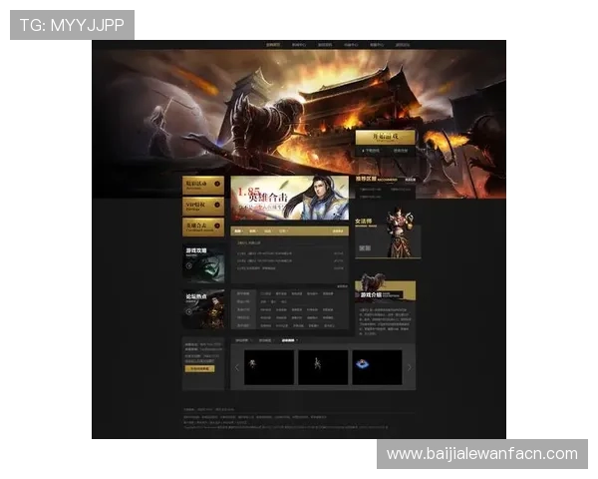This screenshot has height=479, width=598.
Task: Open the middle carousel screenshot thumbnail
Action: tap(323, 367)
